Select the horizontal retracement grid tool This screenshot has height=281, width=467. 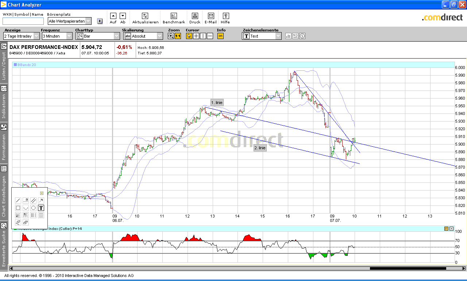tap(41, 215)
